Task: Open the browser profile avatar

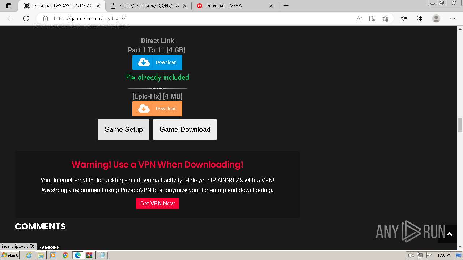Action: [x=436, y=18]
